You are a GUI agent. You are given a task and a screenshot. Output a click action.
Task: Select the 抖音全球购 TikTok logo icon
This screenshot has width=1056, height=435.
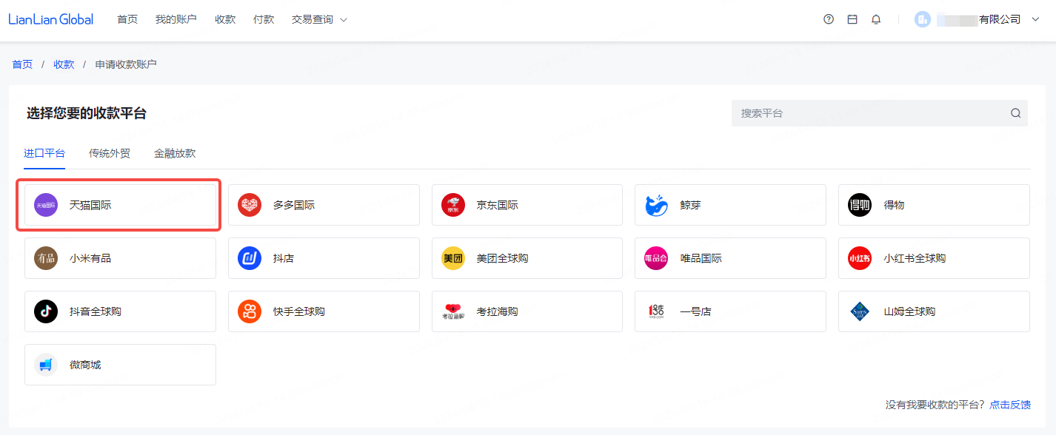point(46,311)
